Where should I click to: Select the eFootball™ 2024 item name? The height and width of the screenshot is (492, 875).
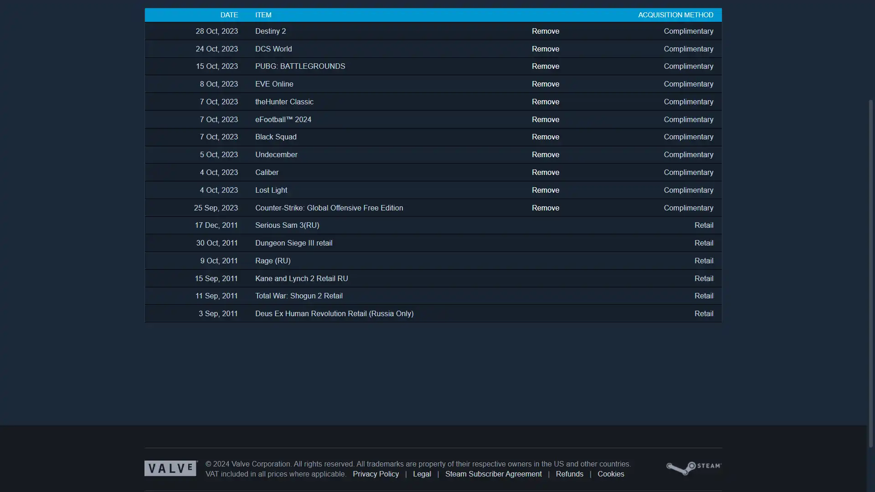pyautogui.click(x=283, y=119)
